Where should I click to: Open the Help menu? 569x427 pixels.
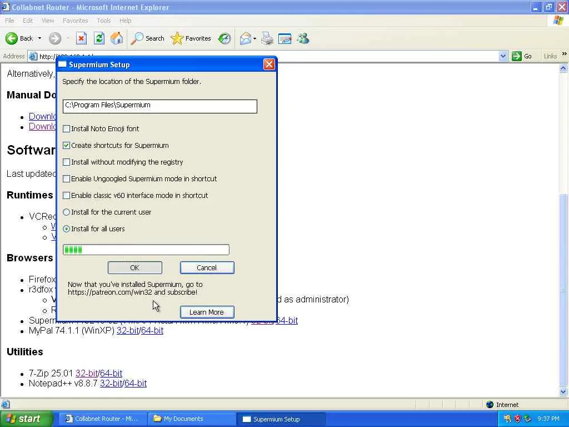click(125, 21)
